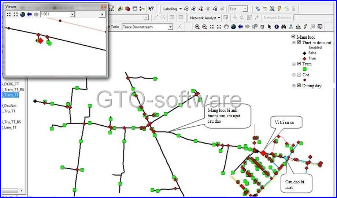Collapse the Thiet bi dong cat layer
Image resolution: width=337 pixels, height=198 pixels.
point(294,42)
